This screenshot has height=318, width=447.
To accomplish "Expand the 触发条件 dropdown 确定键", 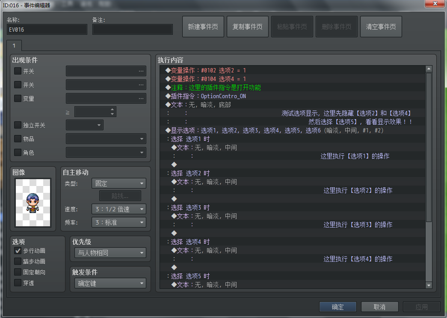I will [x=110, y=283].
